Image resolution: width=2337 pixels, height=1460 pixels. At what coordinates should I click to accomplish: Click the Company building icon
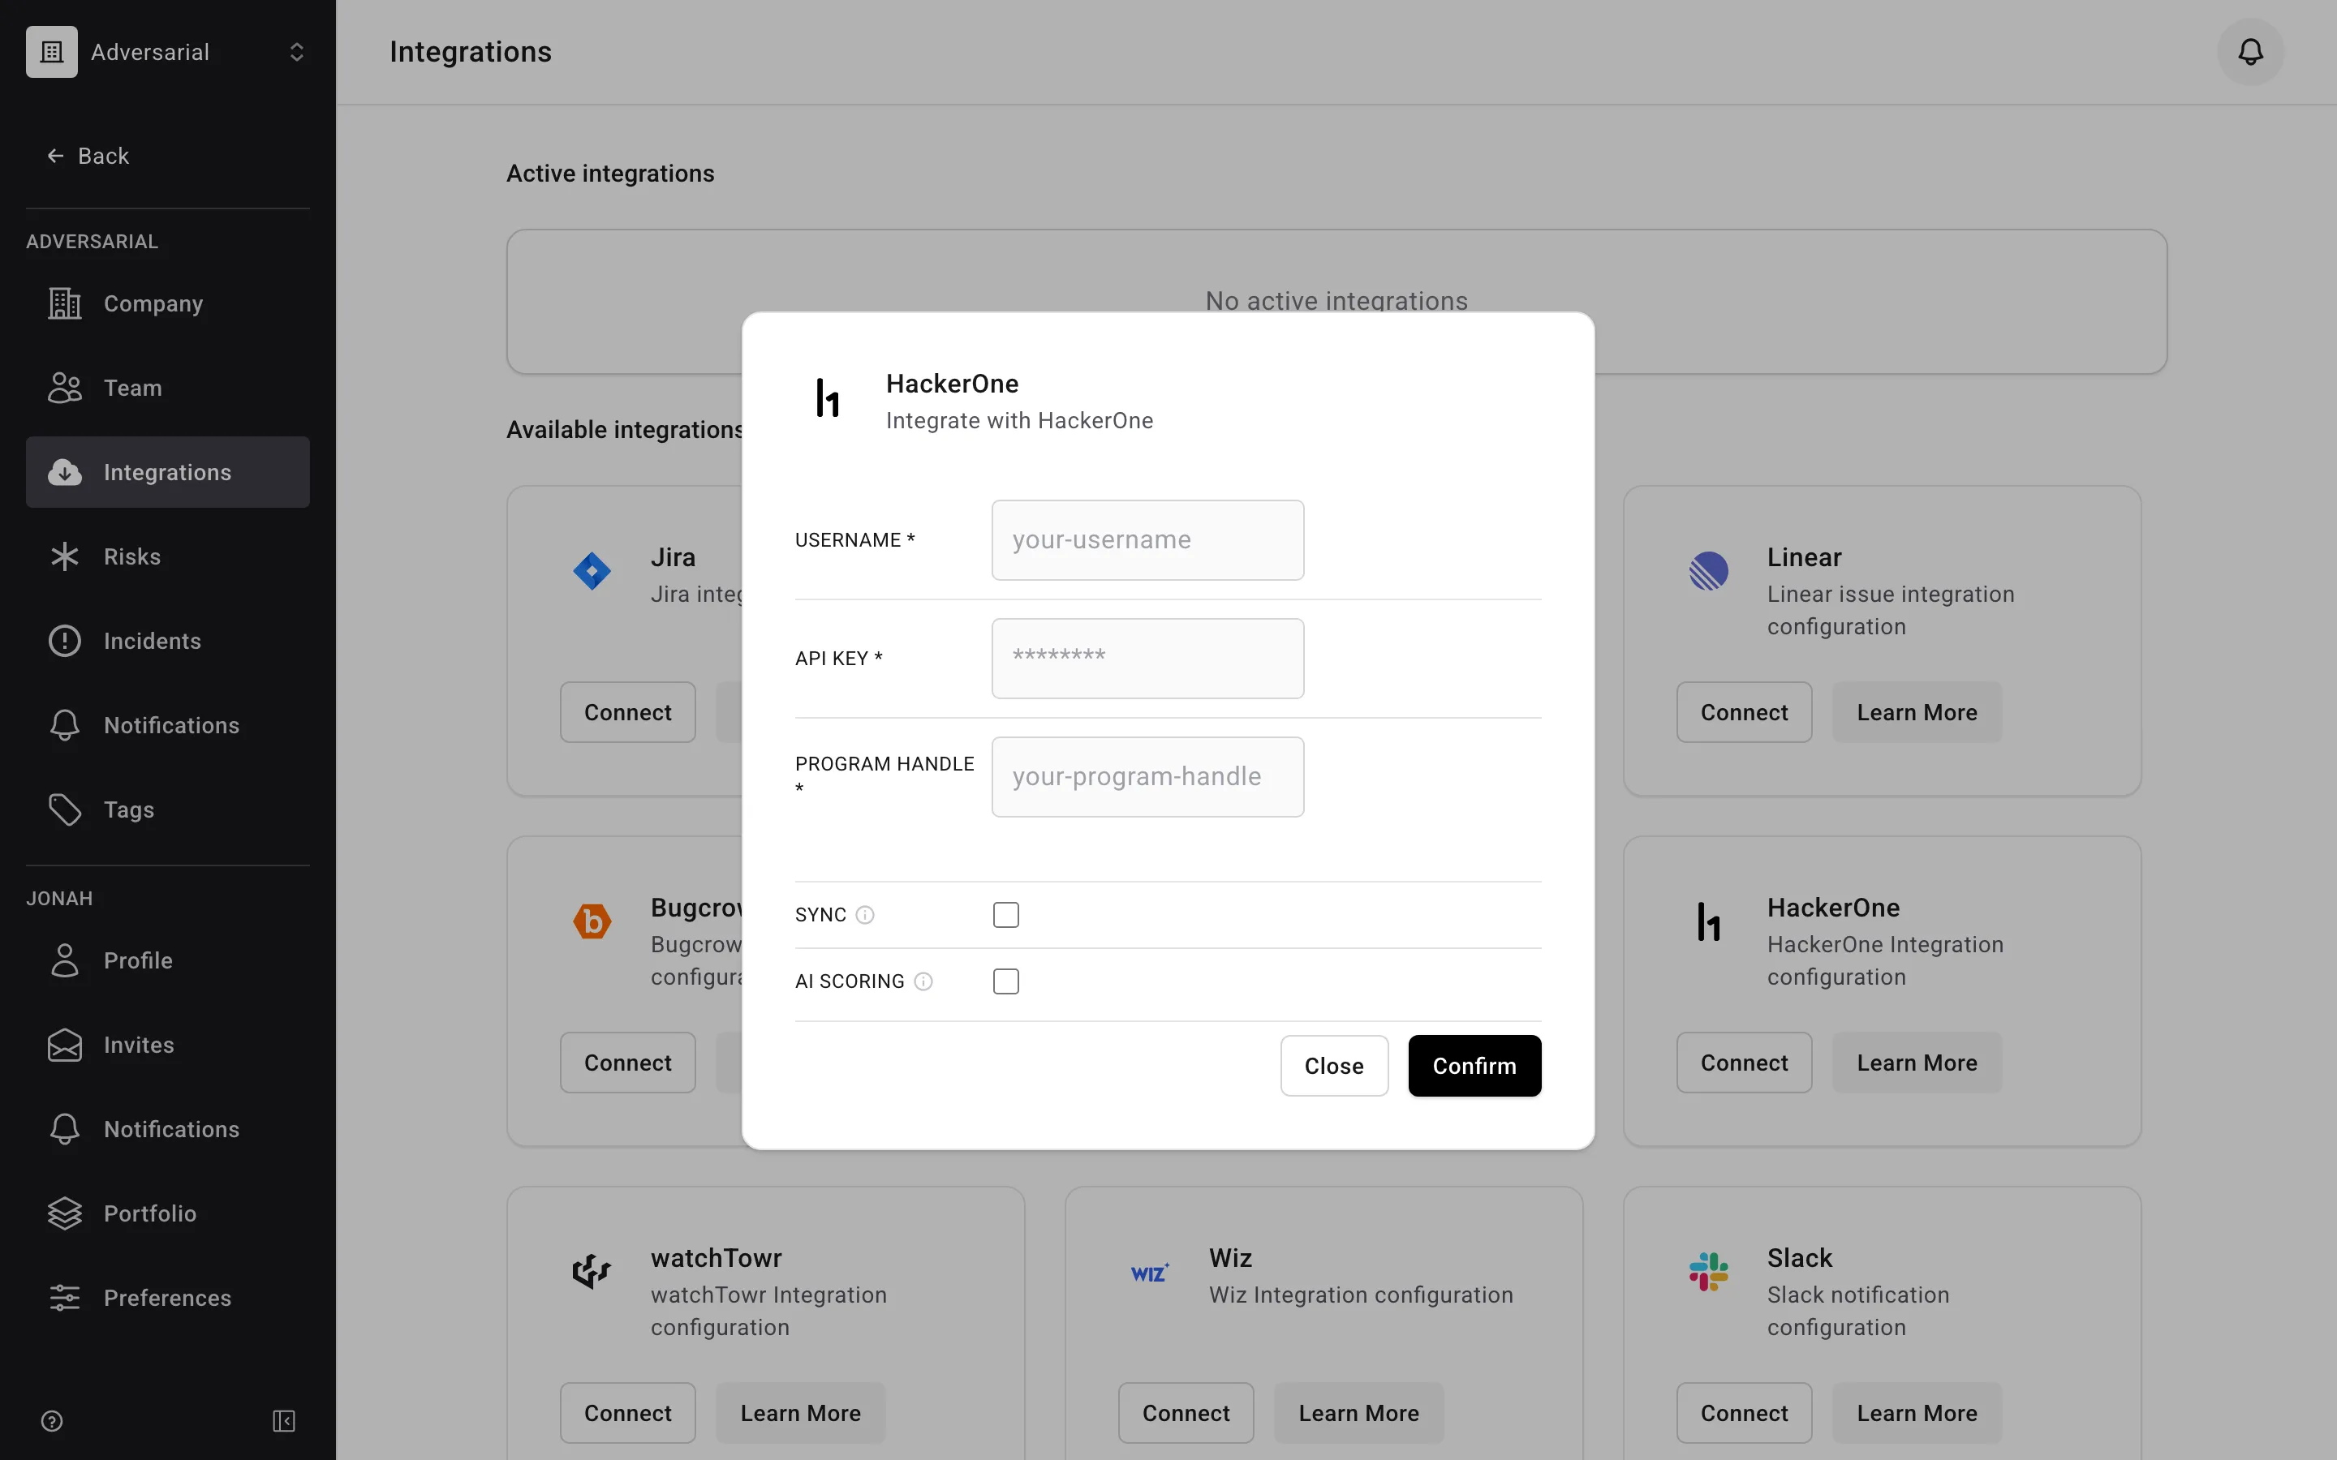(x=65, y=303)
